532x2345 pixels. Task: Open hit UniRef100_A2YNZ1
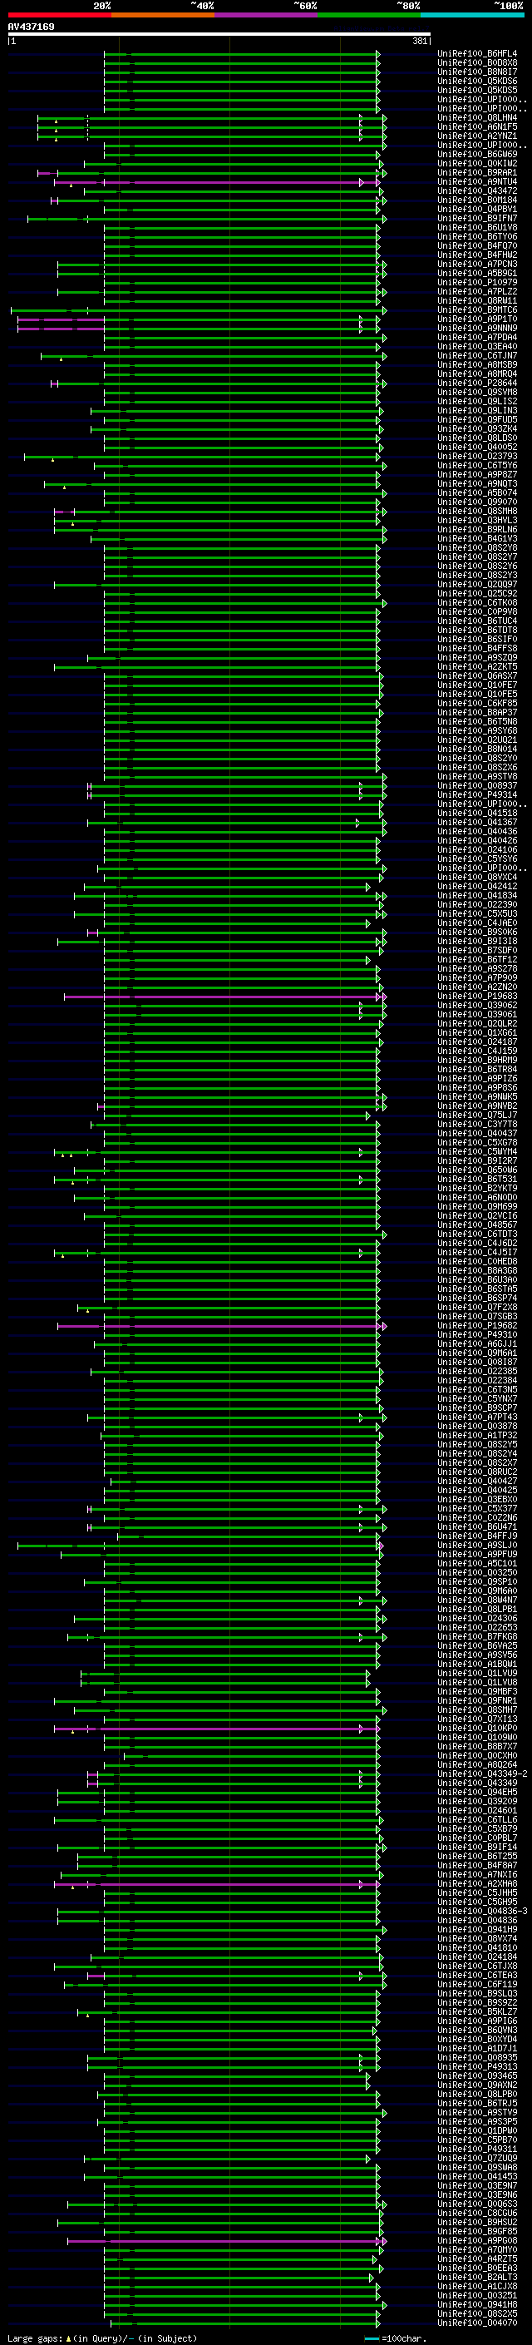point(477,136)
